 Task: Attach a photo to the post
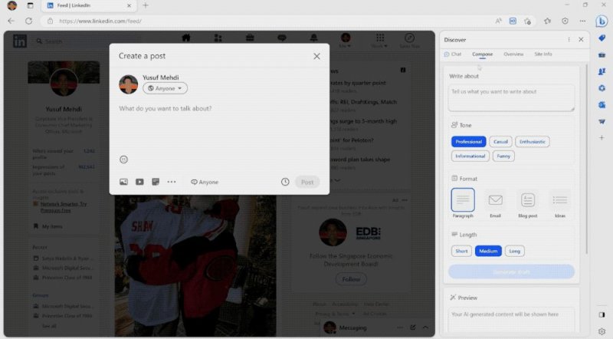123,182
